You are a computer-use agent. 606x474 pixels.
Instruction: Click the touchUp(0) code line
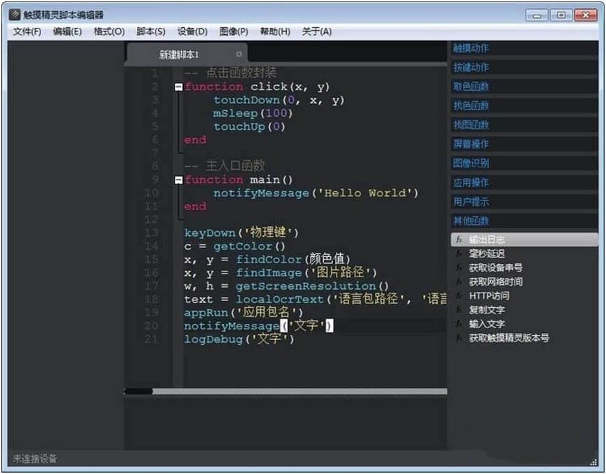coord(249,127)
